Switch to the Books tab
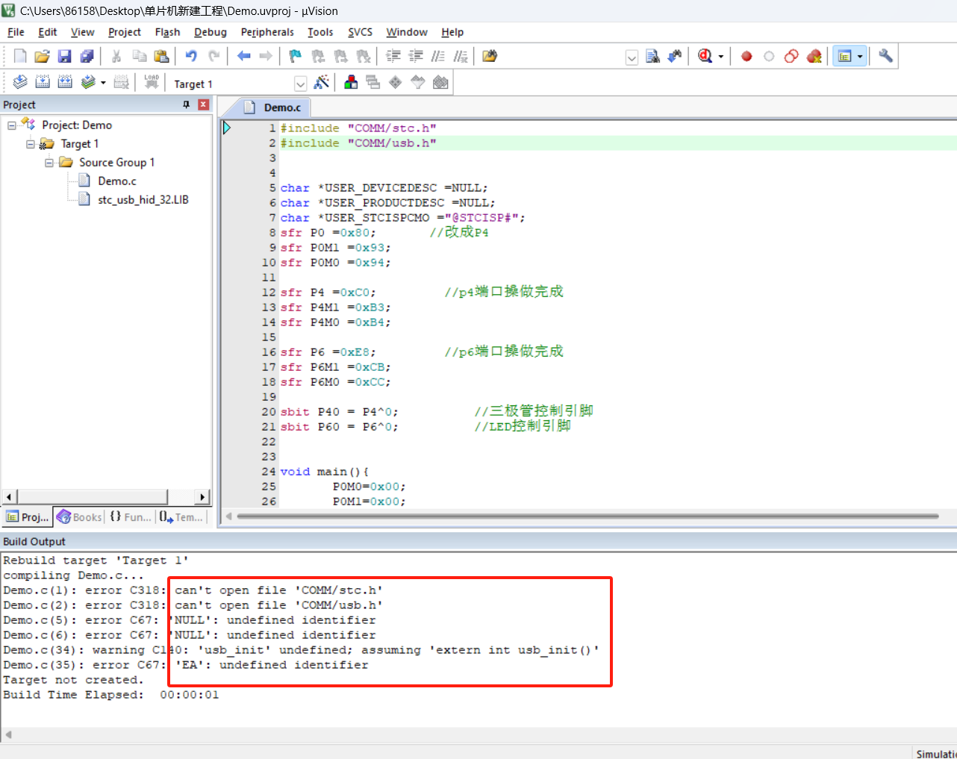 coord(79,517)
